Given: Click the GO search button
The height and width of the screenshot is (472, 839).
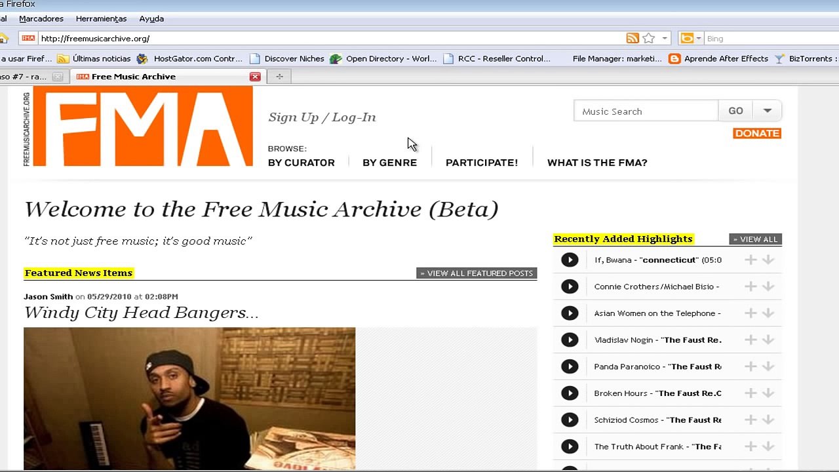Looking at the screenshot, I should coord(735,111).
